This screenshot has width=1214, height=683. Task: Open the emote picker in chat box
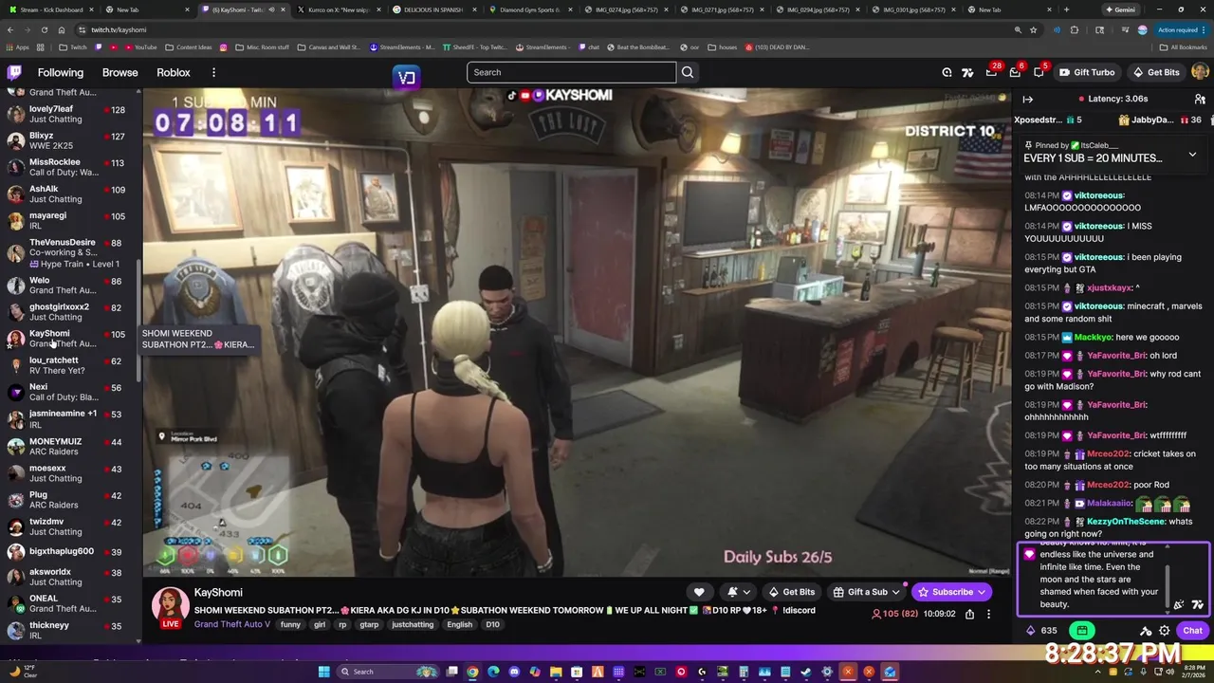(1178, 604)
